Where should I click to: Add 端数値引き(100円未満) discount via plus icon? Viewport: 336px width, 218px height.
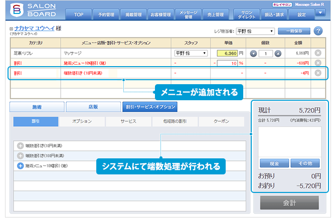21,155
